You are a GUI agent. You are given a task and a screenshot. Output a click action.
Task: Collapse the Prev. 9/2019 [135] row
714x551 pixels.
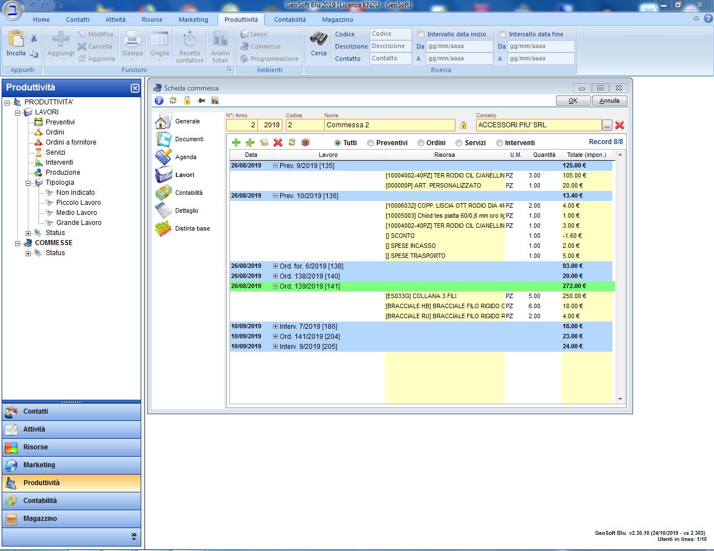pyautogui.click(x=275, y=166)
